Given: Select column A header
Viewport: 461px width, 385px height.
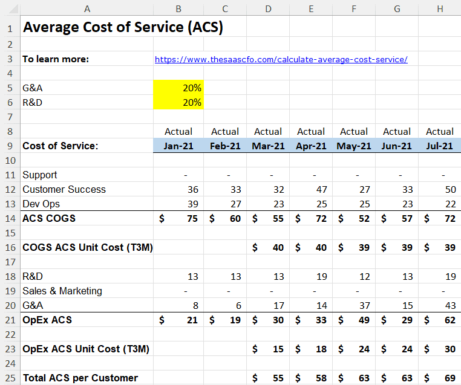Looking at the screenshot, I should click(x=87, y=9).
